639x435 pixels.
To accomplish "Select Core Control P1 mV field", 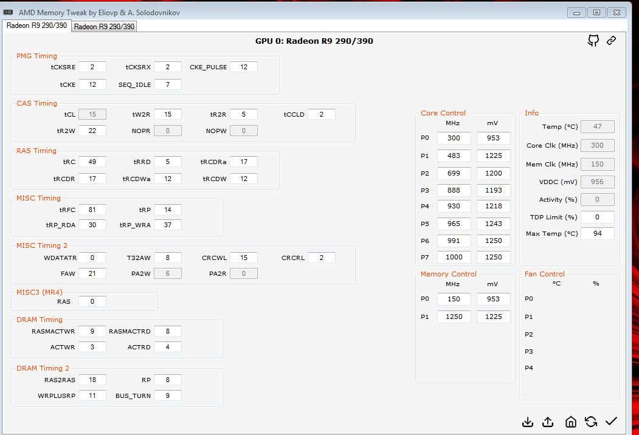I will pyautogui.click(x=494, y=156).
